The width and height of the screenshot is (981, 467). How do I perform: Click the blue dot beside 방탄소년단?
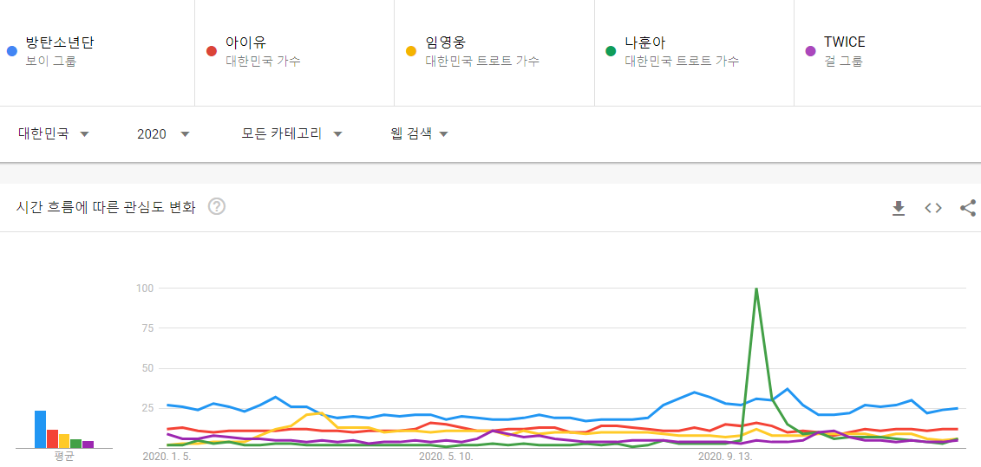(x=11, y=51)
